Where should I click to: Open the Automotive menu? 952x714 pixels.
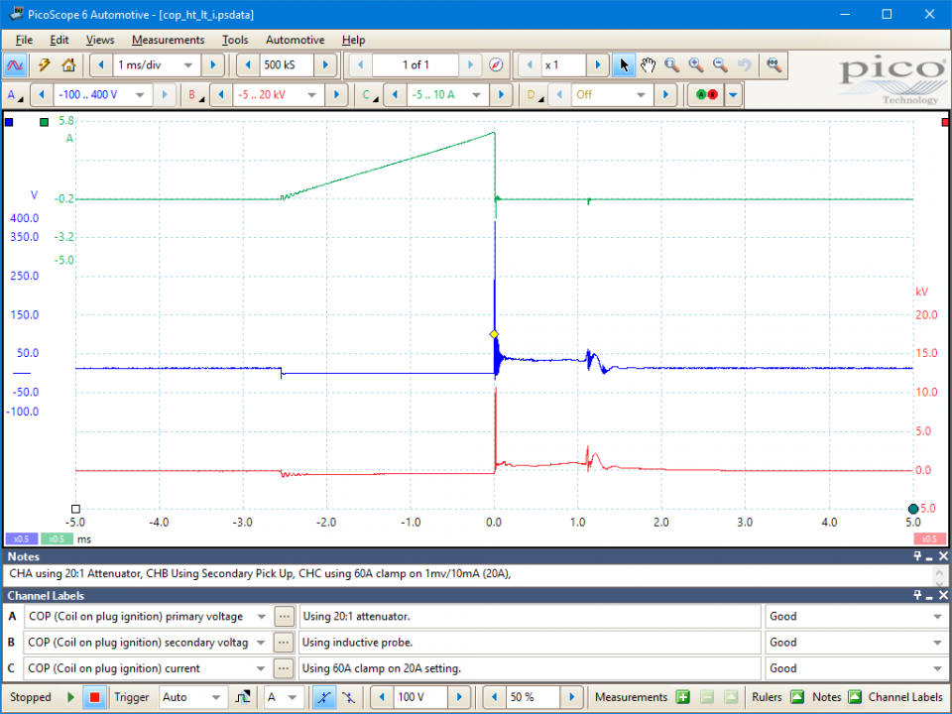[x=296, y=40]
